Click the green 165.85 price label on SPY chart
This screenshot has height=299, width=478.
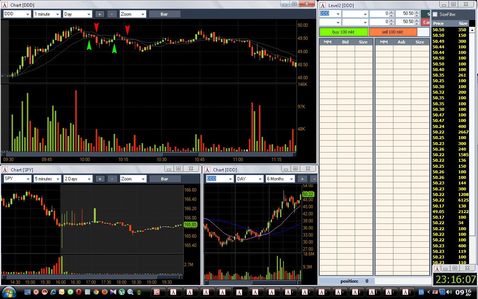click(190, 225)
